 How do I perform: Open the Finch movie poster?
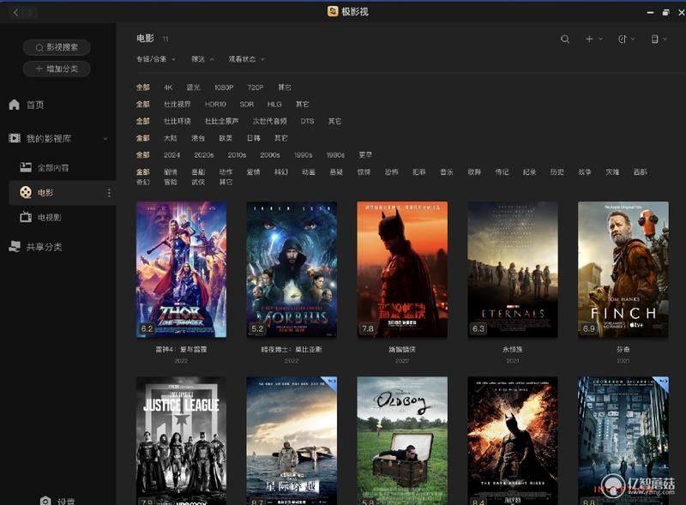point(623,269)
